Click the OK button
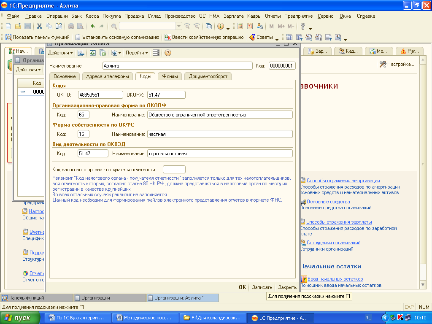432x324 pixels. pos(242,287)
